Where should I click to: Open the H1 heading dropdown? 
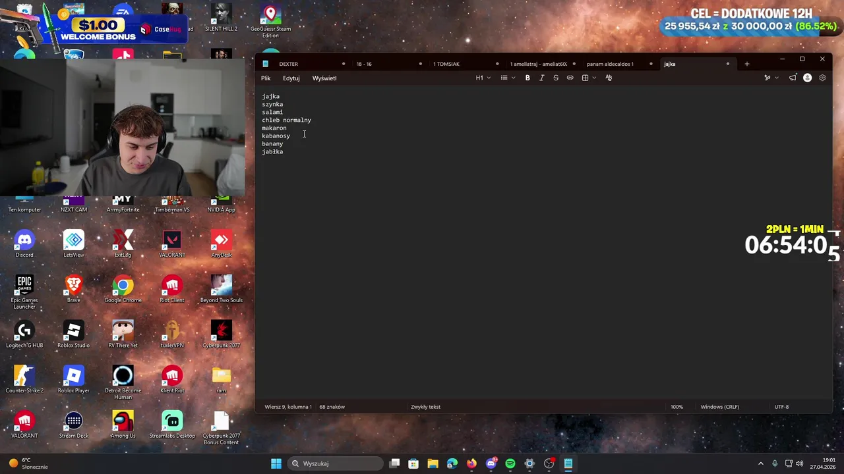click(x=483, y=78)
